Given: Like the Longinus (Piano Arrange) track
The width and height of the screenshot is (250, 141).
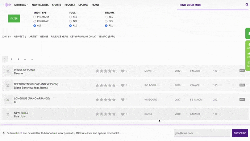Looking at the screenshot, I should click(x=122, y=100).
